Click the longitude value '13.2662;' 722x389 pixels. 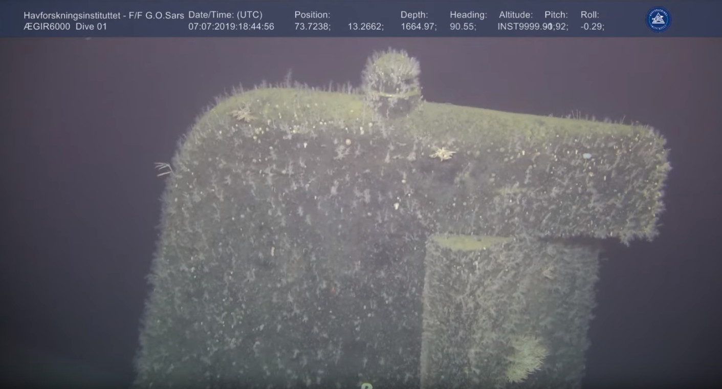tap(366, 27)
